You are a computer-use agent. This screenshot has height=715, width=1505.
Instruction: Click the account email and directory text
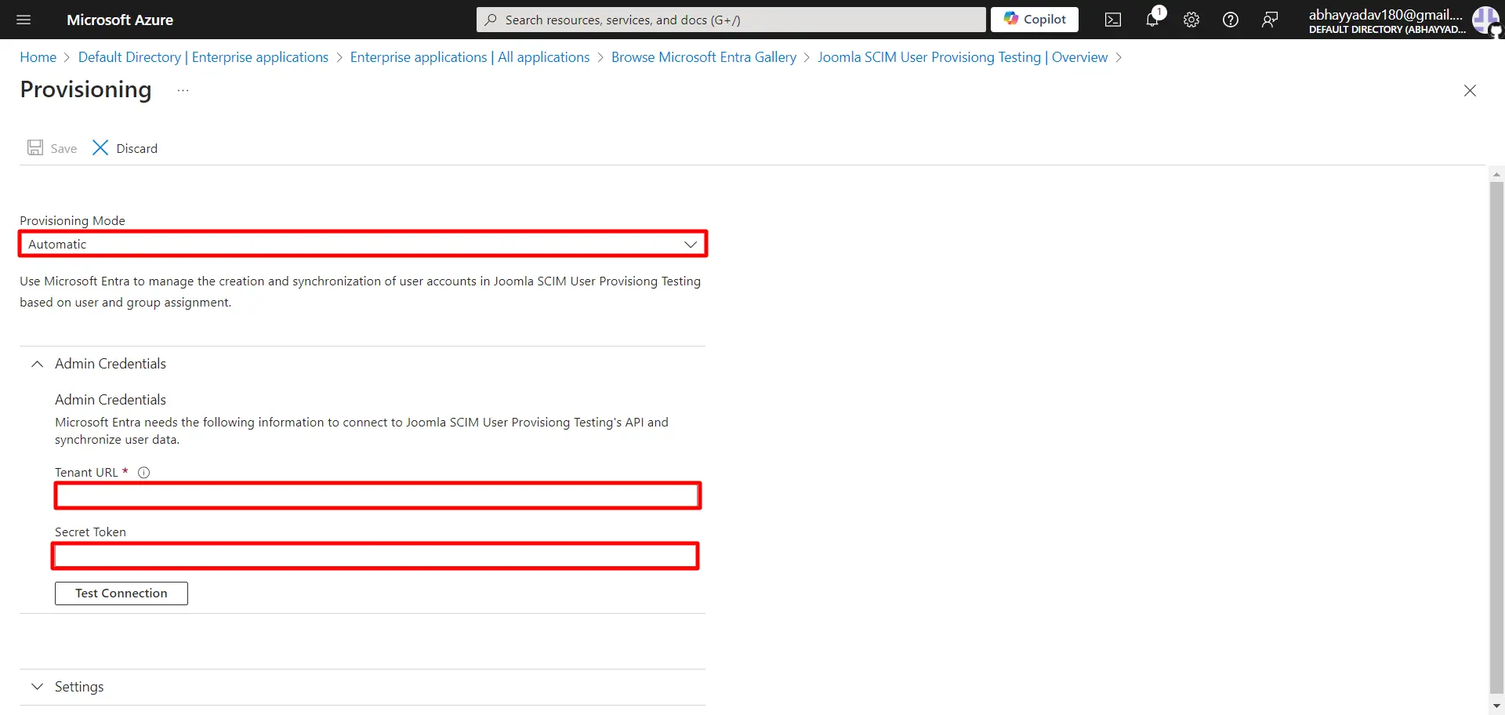pos(1386,20)
